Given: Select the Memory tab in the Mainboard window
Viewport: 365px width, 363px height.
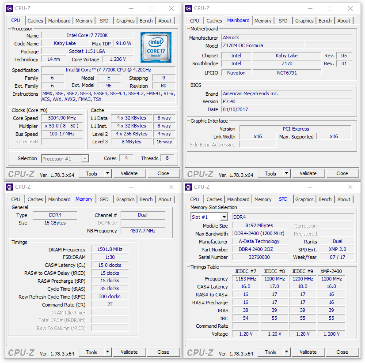Looking at the screenshot, I should point(263,21).
